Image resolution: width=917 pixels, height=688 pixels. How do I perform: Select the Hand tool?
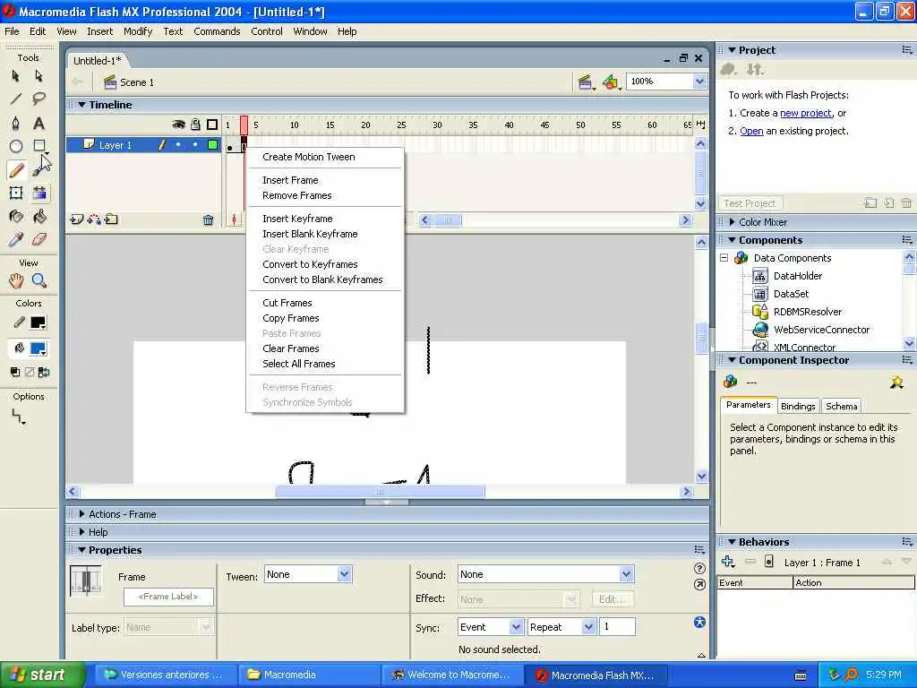pos(16,280)
